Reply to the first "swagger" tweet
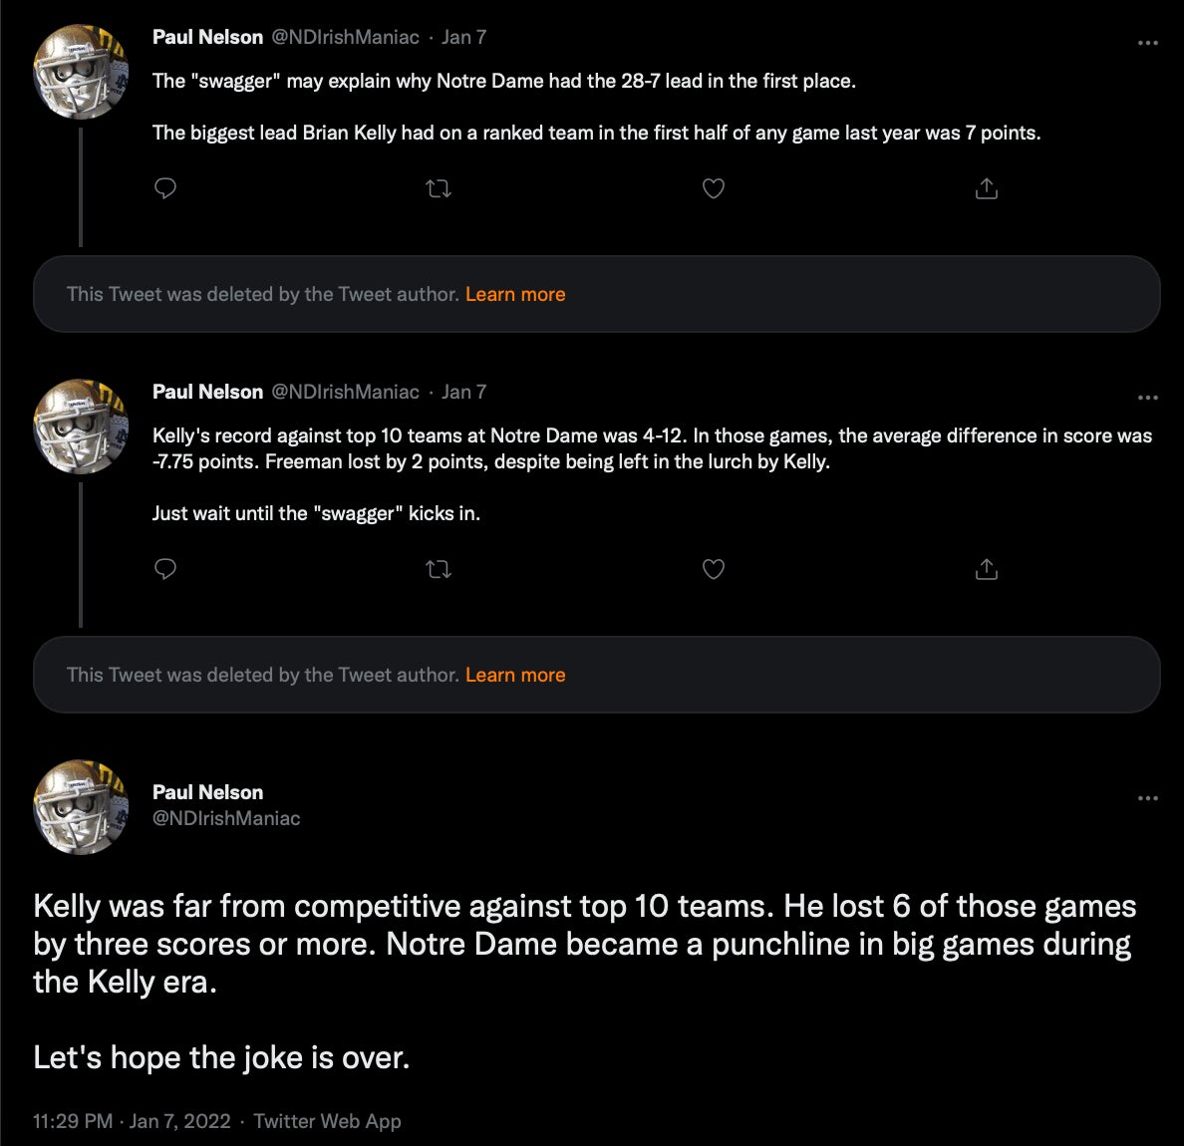Image resolution: width=1184 pixels, height=1146 pixels. point(165,188)
